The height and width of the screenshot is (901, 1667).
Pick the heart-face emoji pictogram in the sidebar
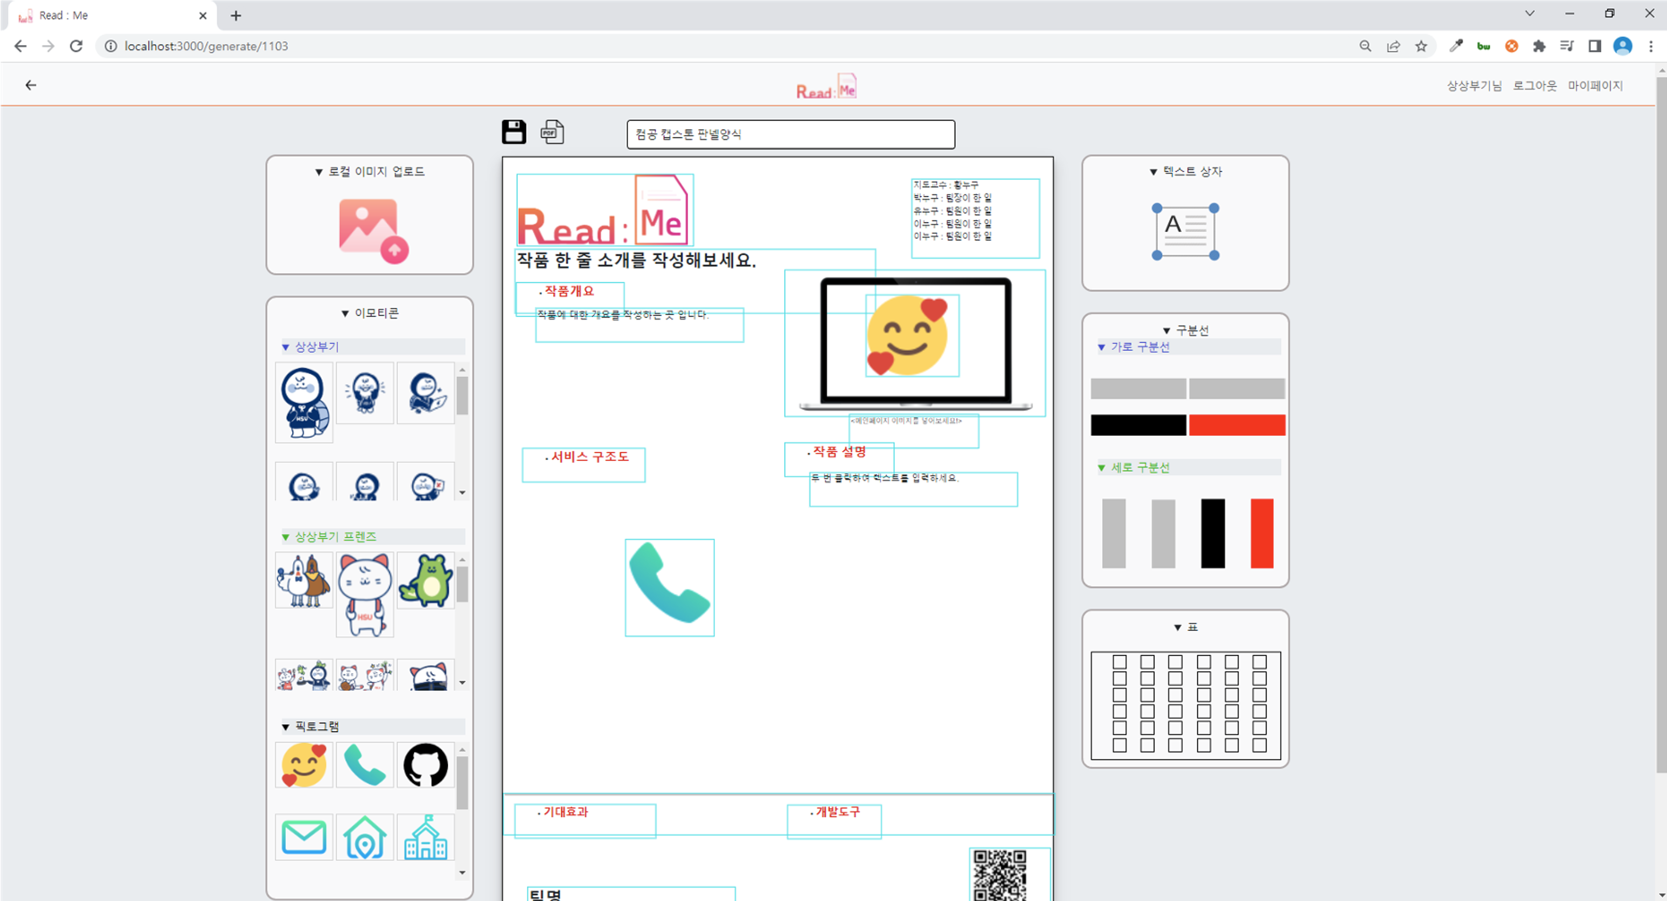pos(303,765)
